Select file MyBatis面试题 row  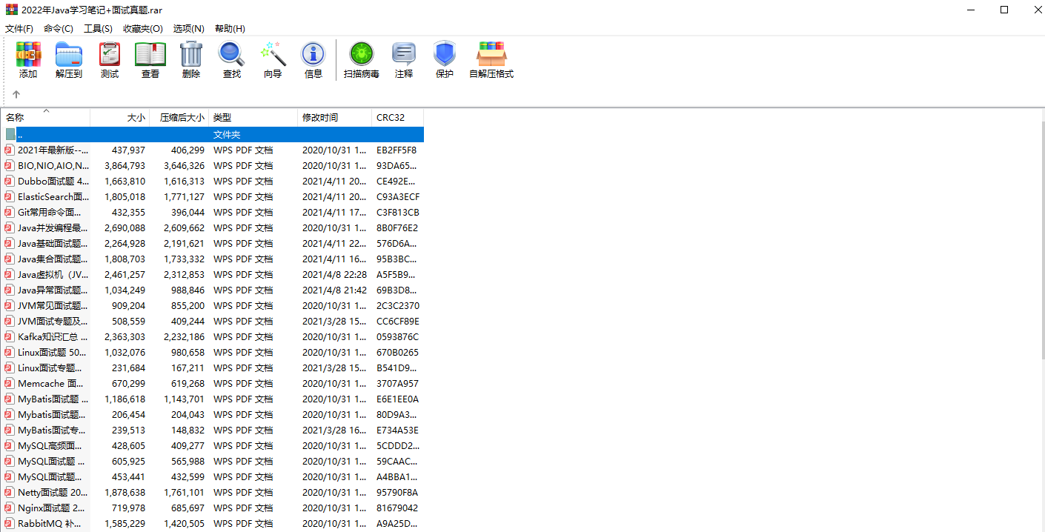pos(213,399)
